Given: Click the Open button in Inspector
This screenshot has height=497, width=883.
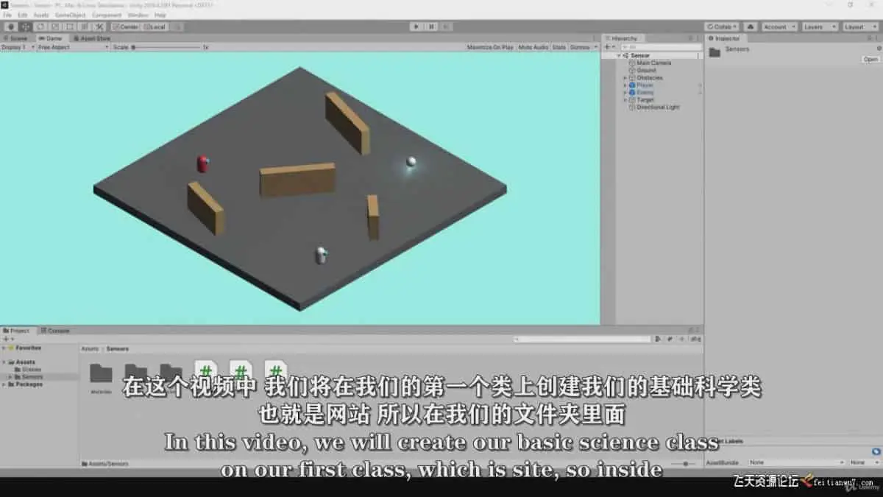Looking at the screenshot, I should point(870,60).
